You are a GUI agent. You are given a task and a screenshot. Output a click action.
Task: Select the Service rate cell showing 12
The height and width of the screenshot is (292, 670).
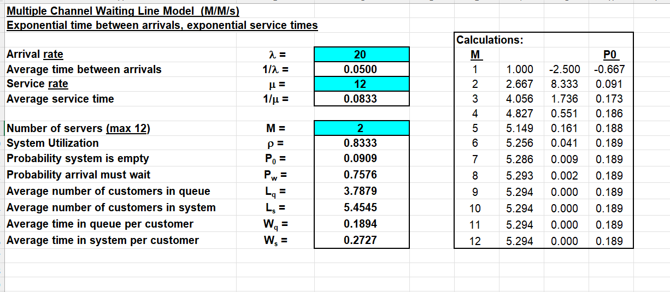coord(361,84)
